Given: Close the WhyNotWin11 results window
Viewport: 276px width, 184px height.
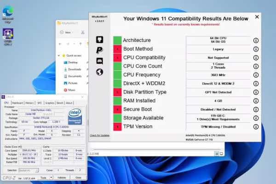Looking at the screenshot, I should [x=257, y=17].
